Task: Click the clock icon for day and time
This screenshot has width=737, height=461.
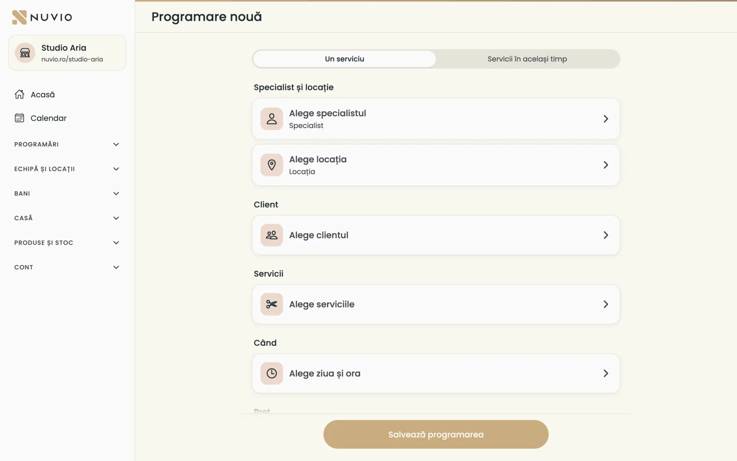Action: (x=272, y=373)
